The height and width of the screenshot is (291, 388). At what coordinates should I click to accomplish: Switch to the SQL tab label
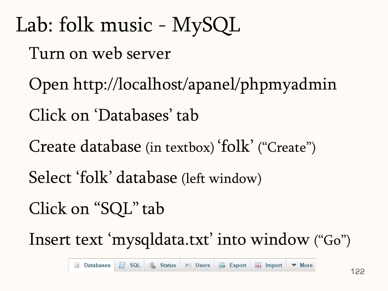135,265
